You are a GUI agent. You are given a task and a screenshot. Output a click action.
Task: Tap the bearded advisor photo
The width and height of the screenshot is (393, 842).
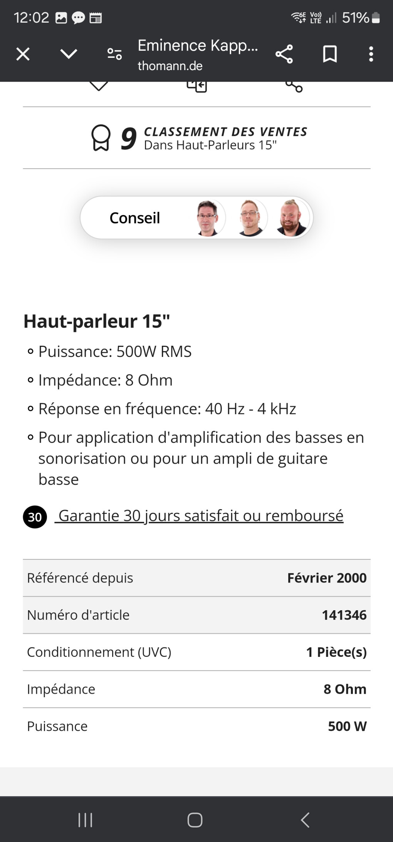[x=292, y=218]
